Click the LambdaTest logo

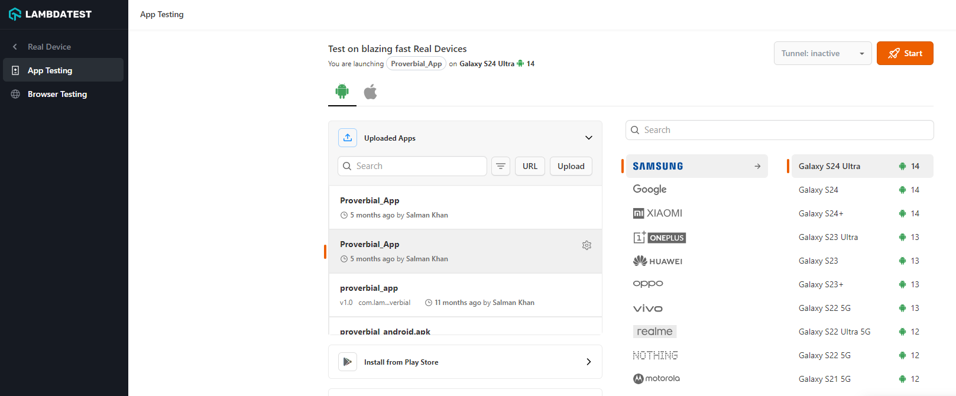coord(50,14)
